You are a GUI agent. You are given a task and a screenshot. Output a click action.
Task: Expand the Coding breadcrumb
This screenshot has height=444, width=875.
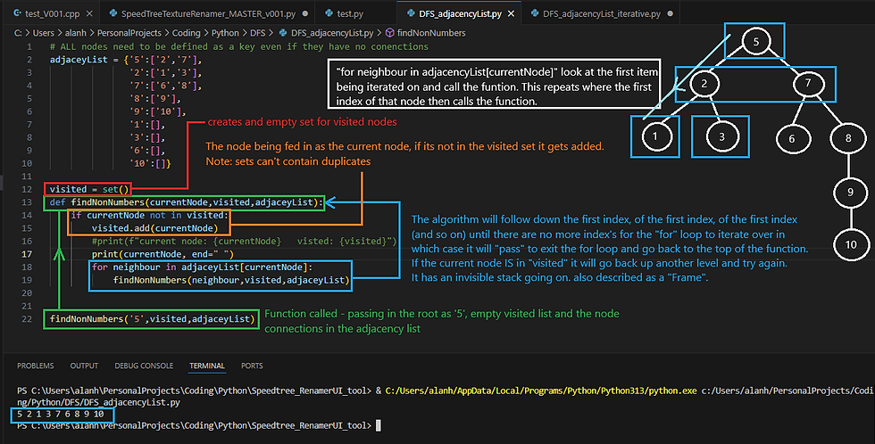186,33
